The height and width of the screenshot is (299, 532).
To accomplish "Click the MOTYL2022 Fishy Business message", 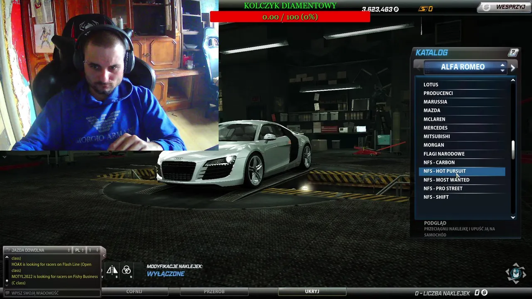I will (x=55, y=279).
